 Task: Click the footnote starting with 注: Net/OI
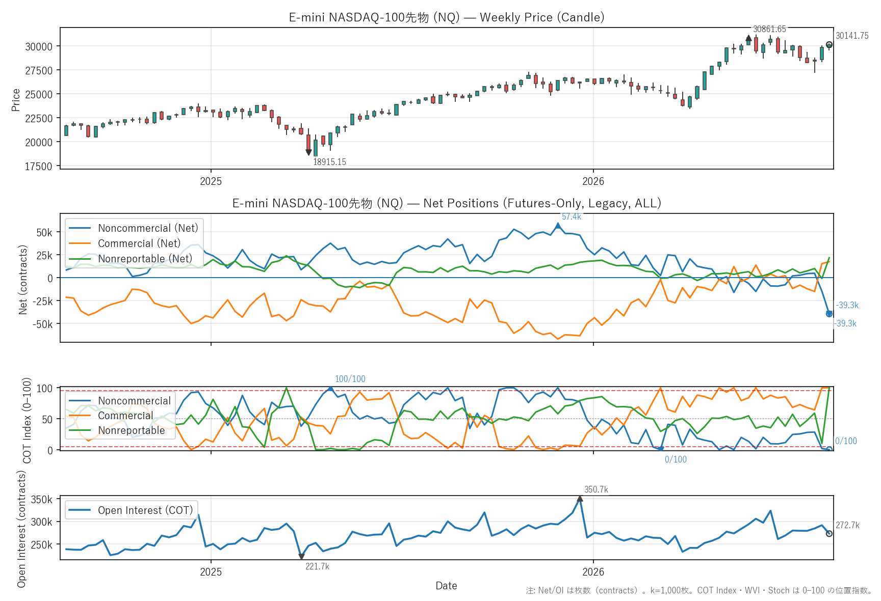coord(699,590)
